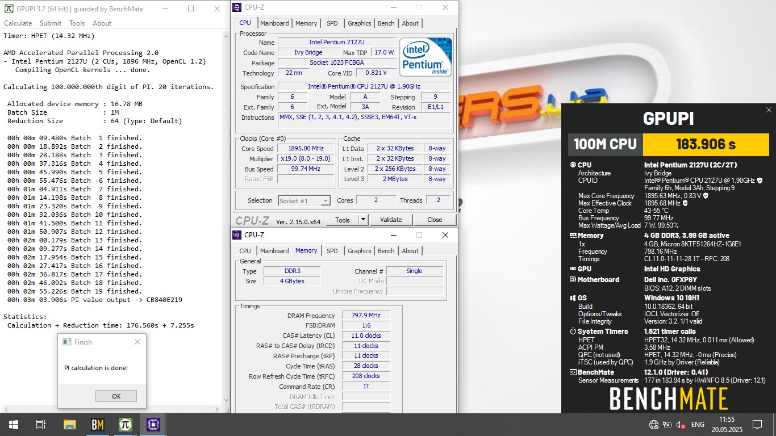This screenshot has height=436, width=776.
Task: Click the Motherboard section icon in BenchMate panel
Action: click(x=573, y=280)
